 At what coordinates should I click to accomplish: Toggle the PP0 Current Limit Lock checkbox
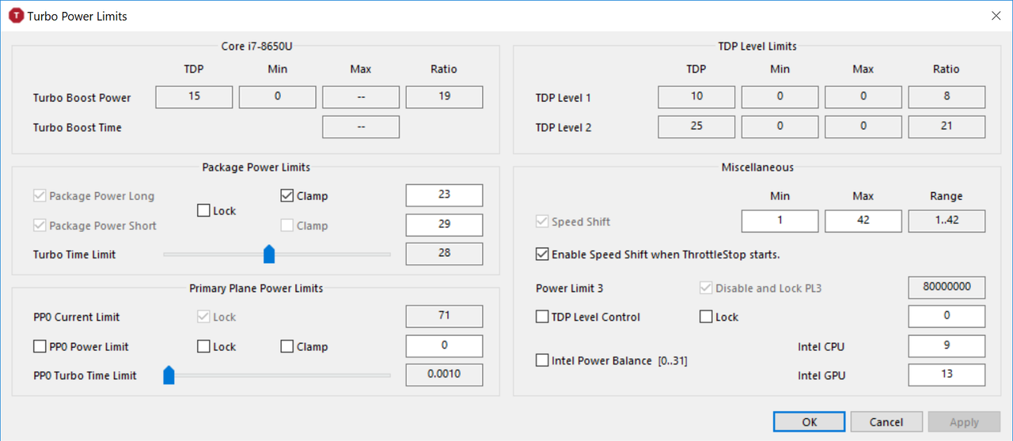pyautogui.click(x=203, y=317)
